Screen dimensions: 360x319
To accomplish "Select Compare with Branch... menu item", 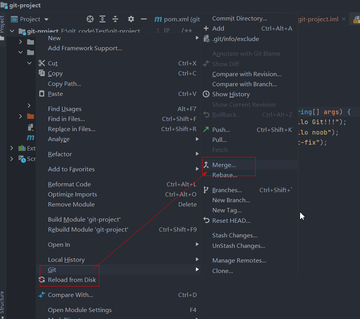I will pyautogui.click(x=249, y=84).
